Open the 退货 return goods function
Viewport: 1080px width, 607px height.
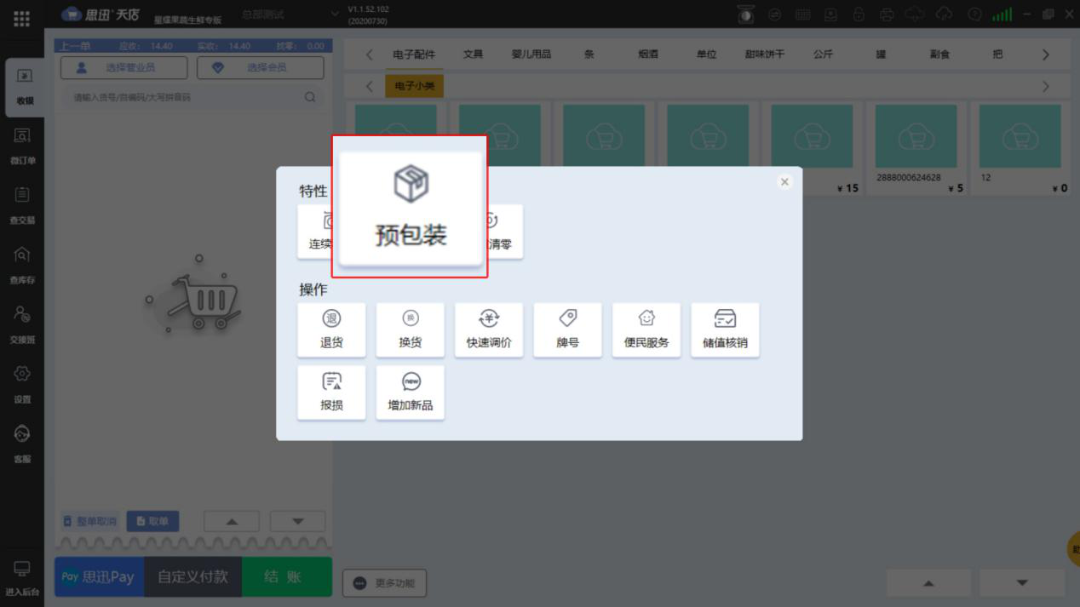coord(331,329)
